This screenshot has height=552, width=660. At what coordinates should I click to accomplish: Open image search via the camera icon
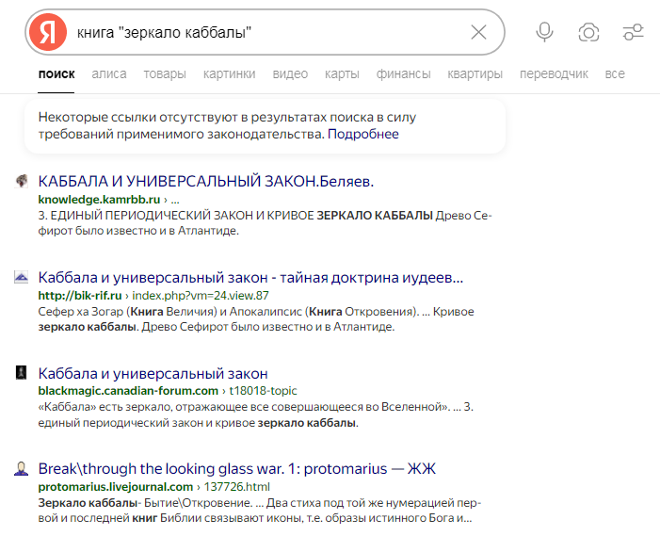pyautogui.click(x=588, y=32)
